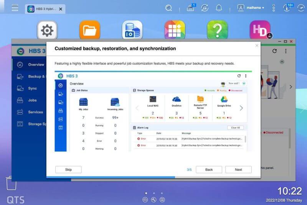This screenshot has height=205, width=307.
Task: Open HBS 3 window more options dots
Action: tap(286, 51)
